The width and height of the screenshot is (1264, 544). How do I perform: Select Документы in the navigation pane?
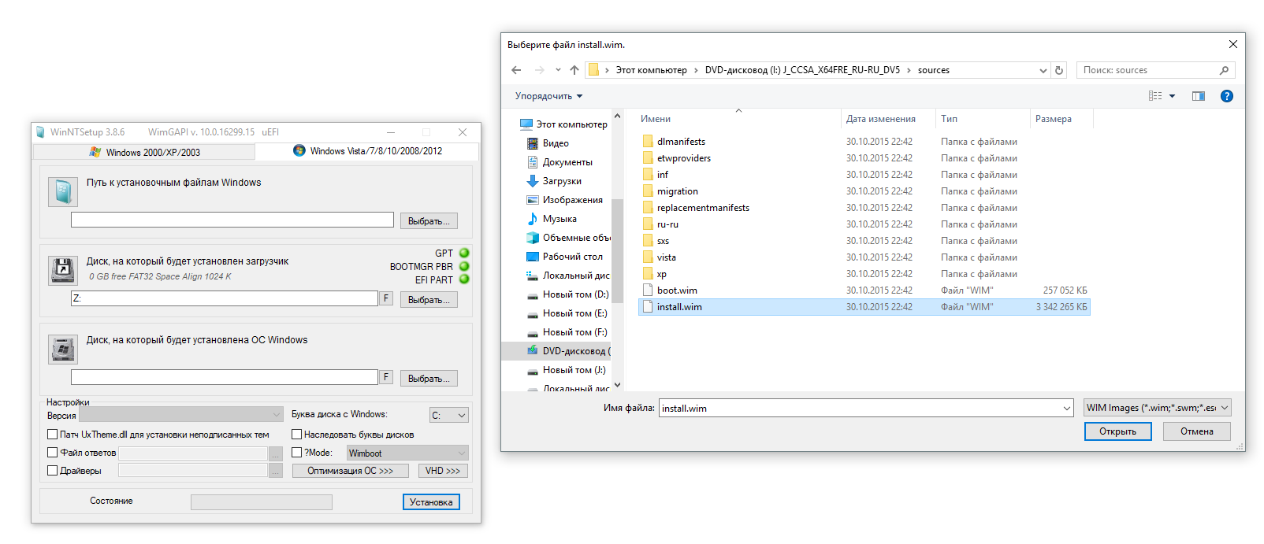[567, 162]
